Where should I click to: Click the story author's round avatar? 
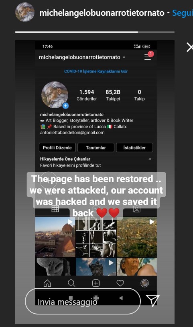(x=25, y=12)
